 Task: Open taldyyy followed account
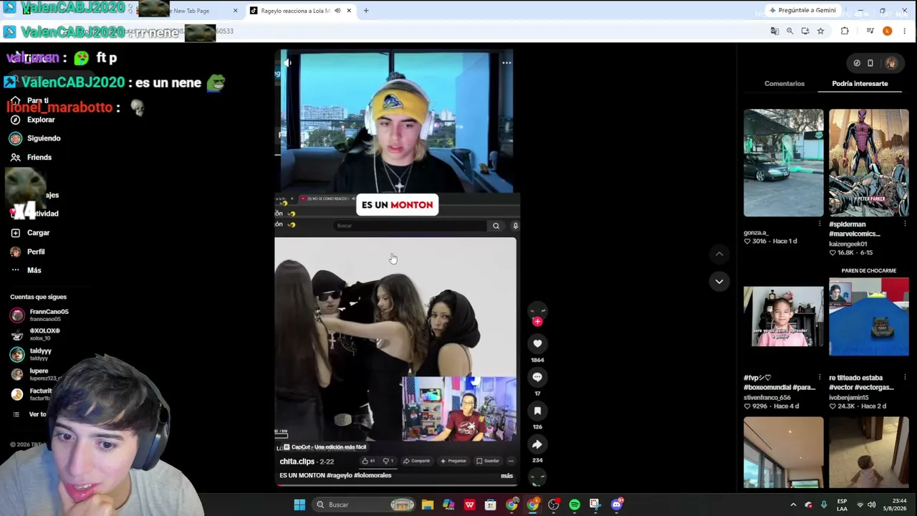pos(32,354)
